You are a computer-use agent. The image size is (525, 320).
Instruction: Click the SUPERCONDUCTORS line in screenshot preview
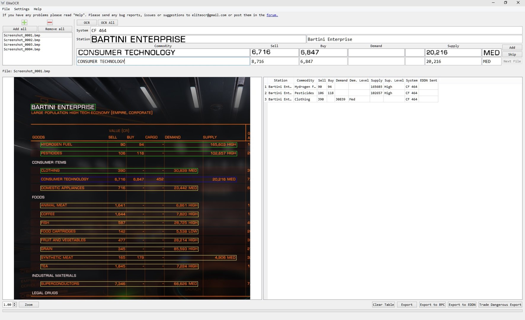(119, 284)
